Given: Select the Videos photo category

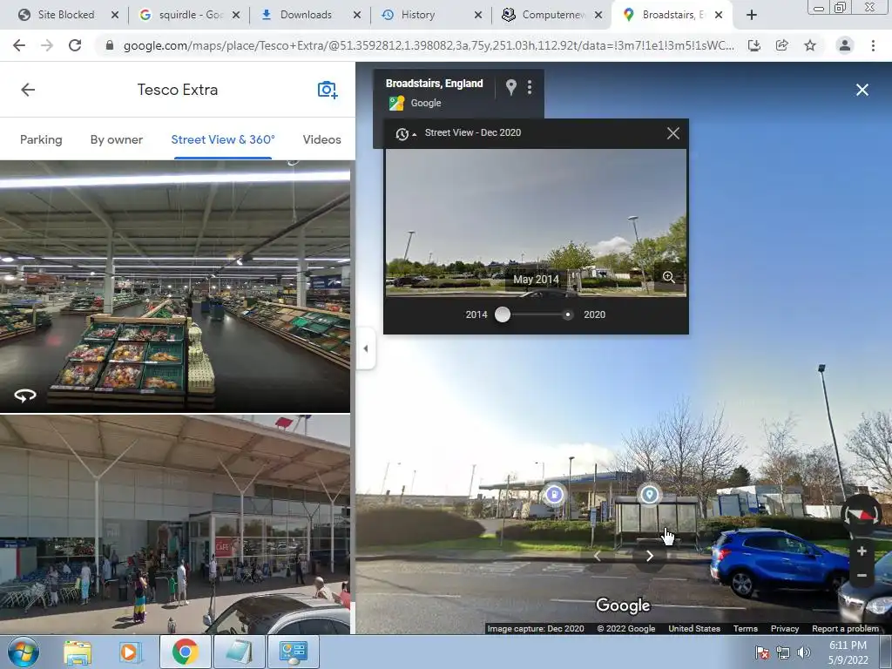Looking at the screenshot, I should 322,139.
